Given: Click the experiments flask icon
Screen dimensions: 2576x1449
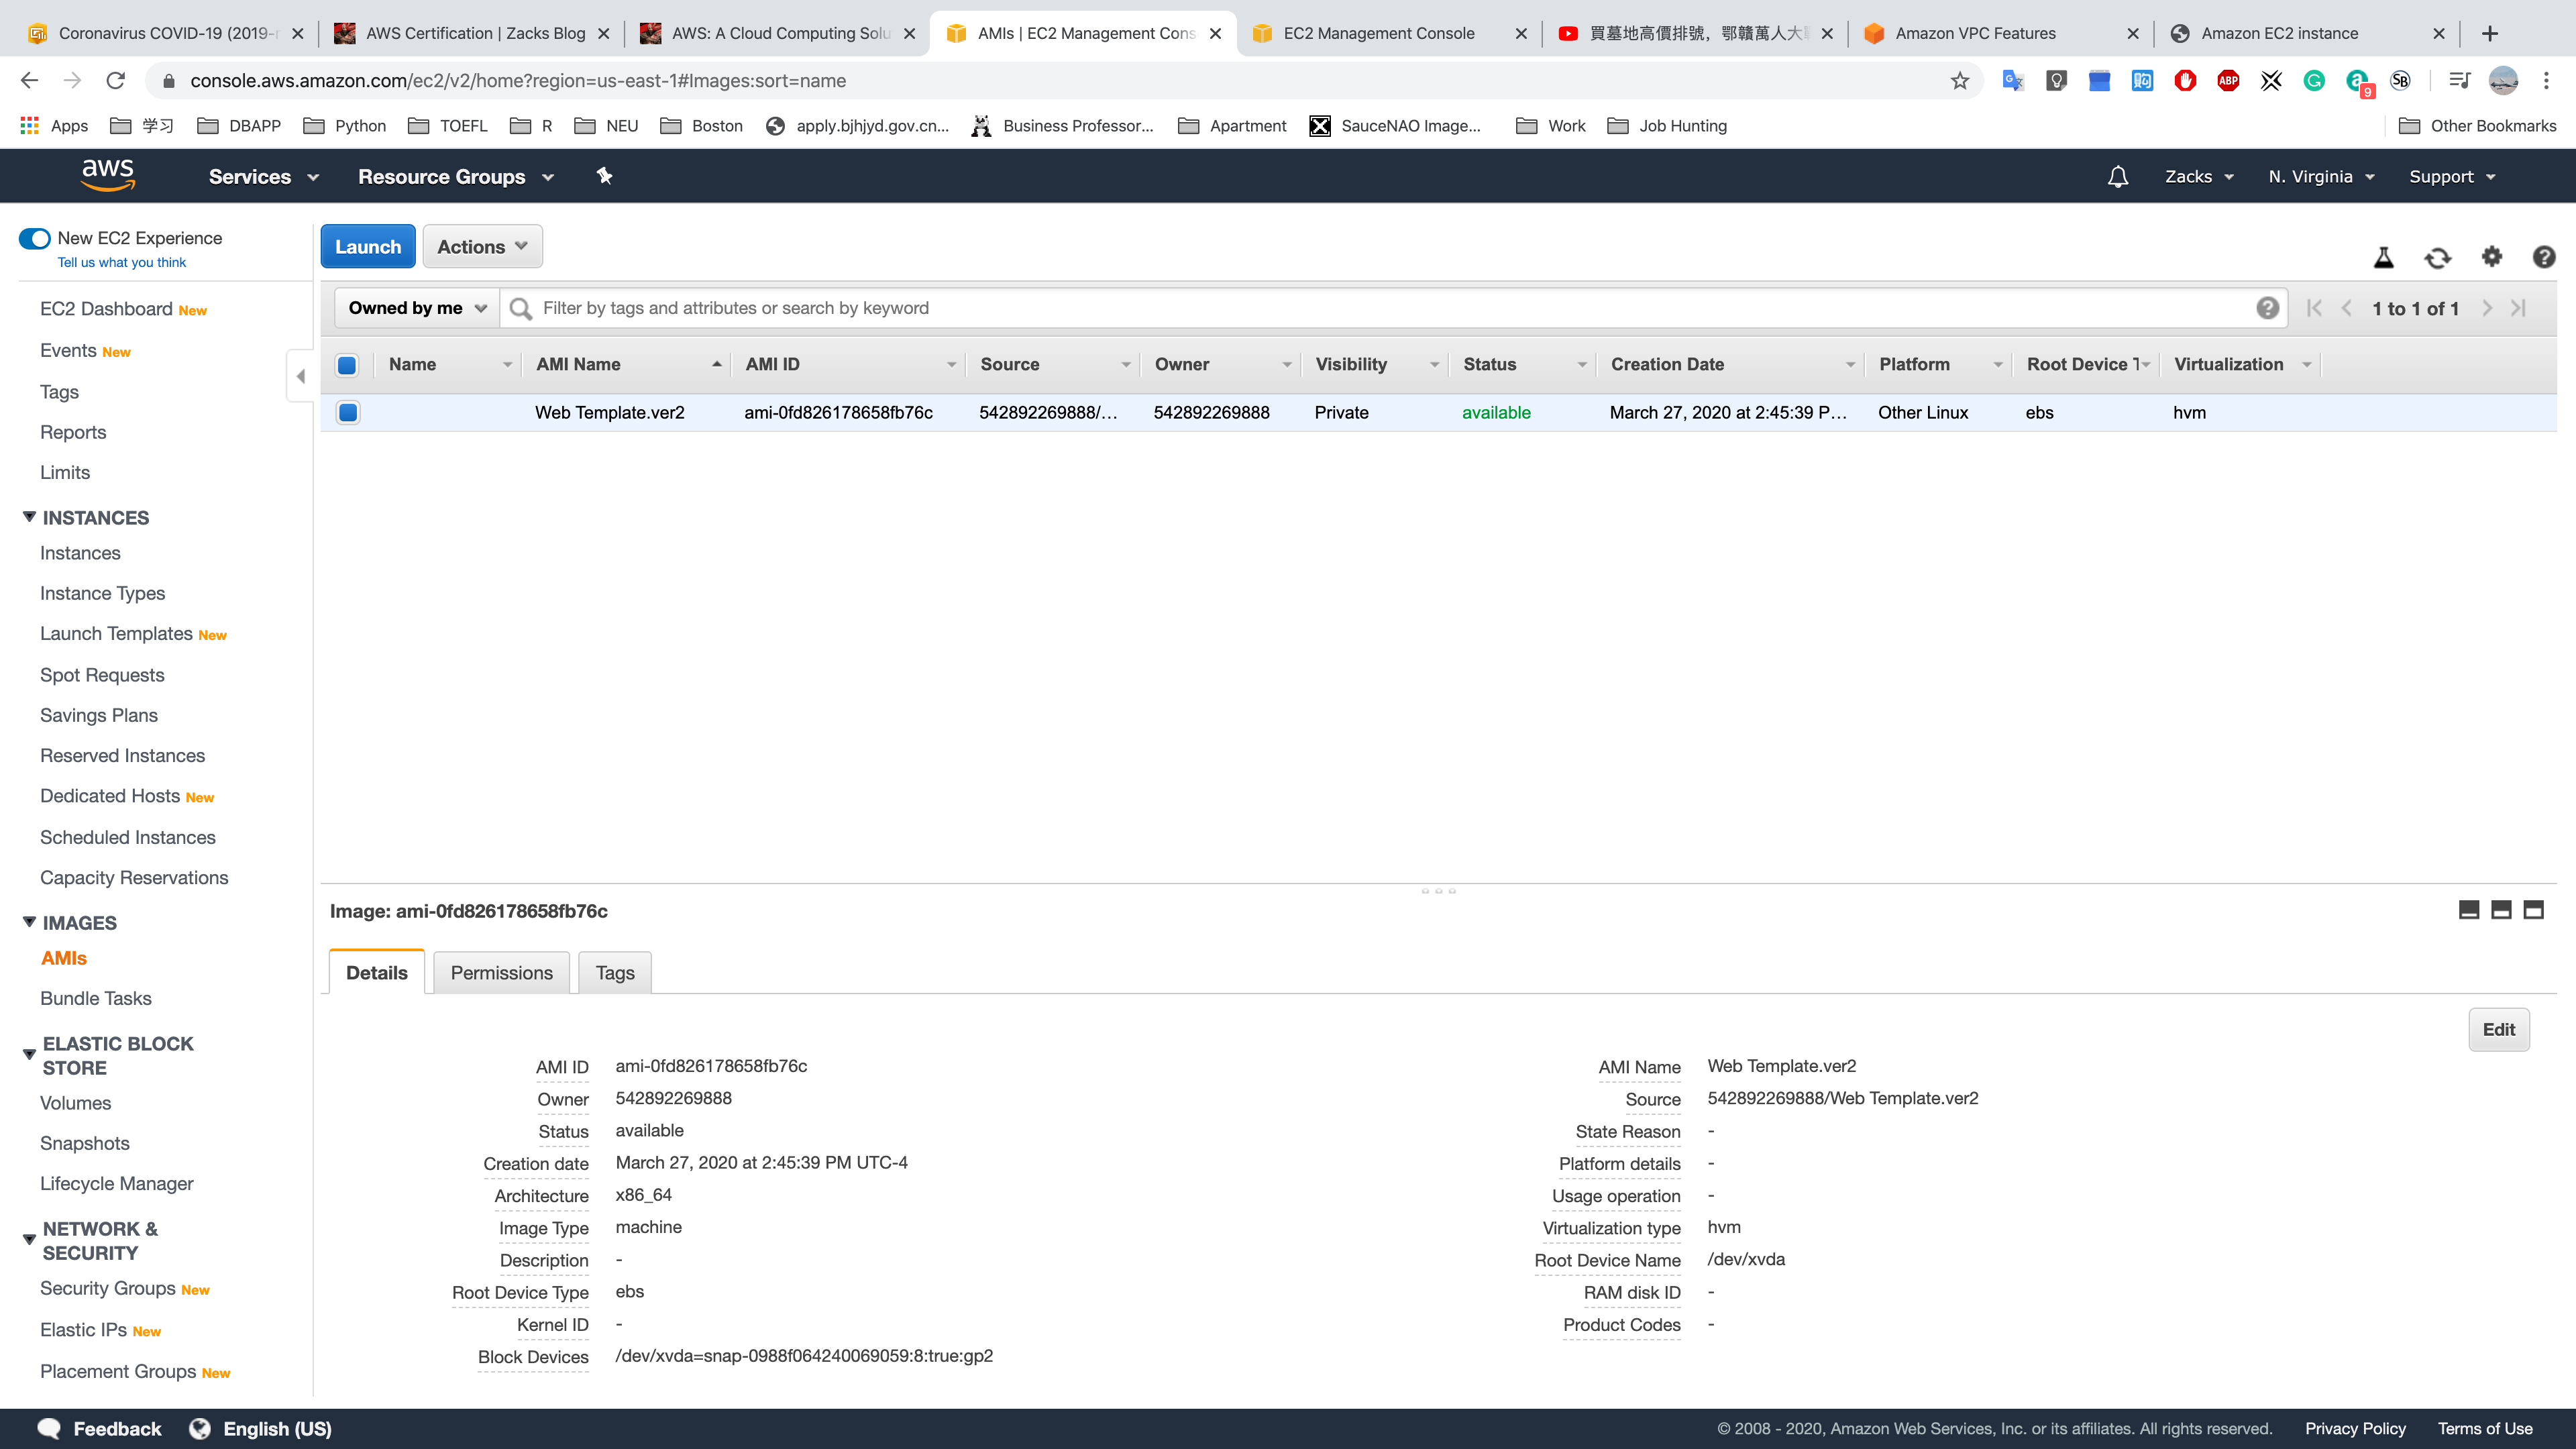Looking at the screenshot, I should 2384,258.
